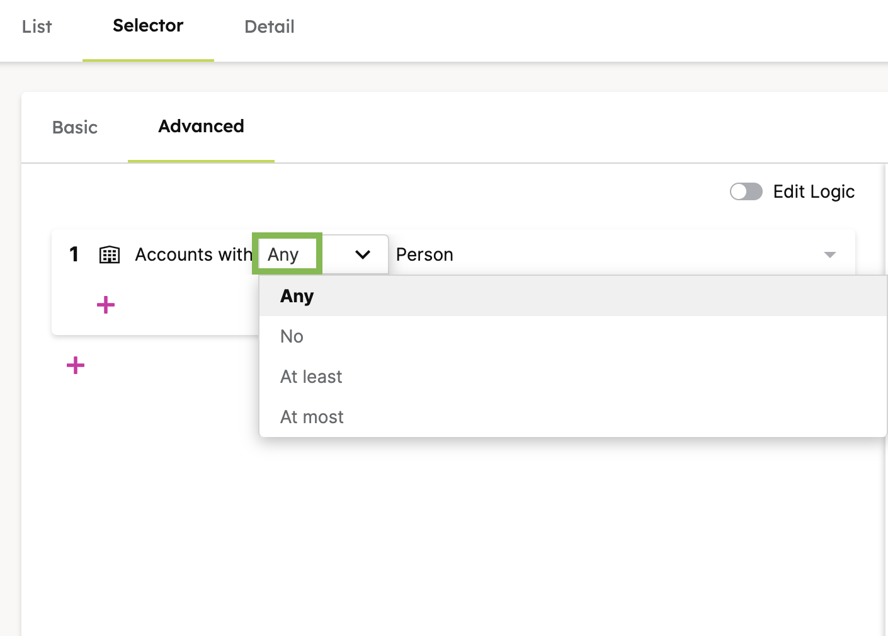This screenshot has width=888, height=636.
Task: Pick At most option
Action: 572,417
